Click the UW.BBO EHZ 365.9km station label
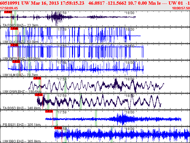Screen dimensions: 190x143 point(22,141)
